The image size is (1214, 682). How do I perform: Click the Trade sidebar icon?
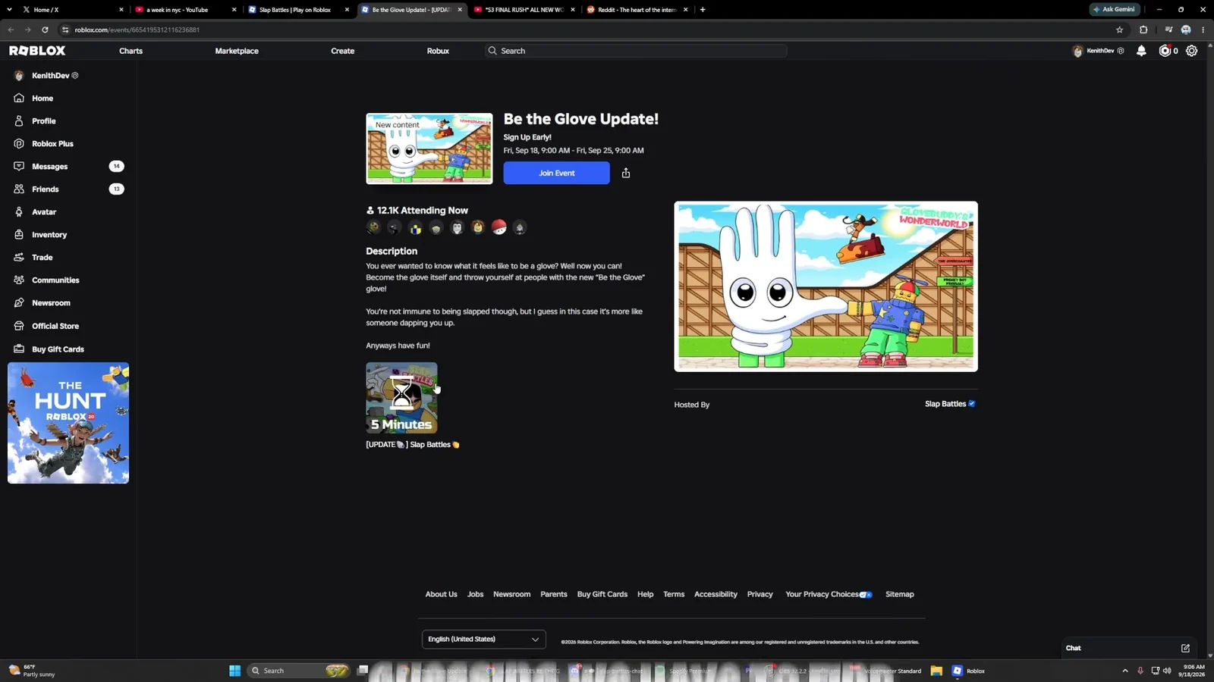[x=19, y=258]
